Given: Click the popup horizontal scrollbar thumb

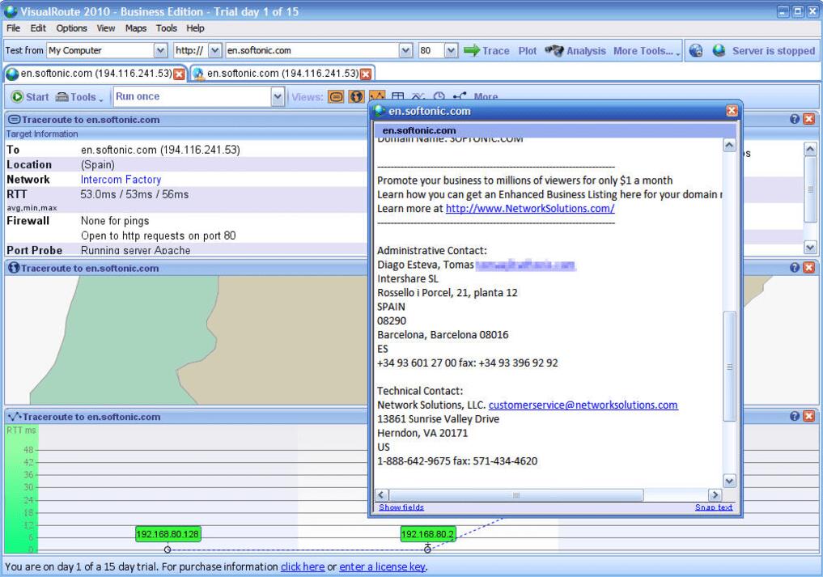Looking at the screenshot, I should 516,494.
